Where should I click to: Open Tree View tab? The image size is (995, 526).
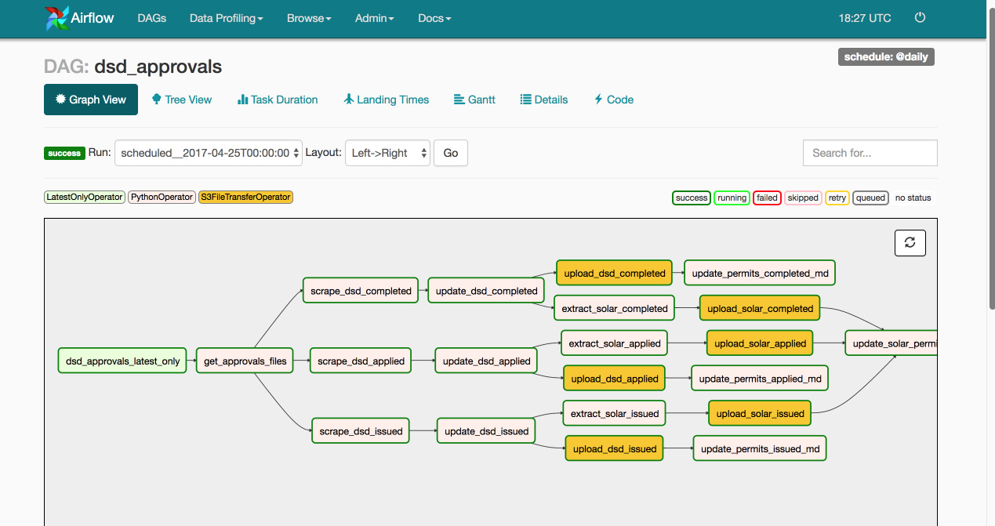(x=181, y=100)
